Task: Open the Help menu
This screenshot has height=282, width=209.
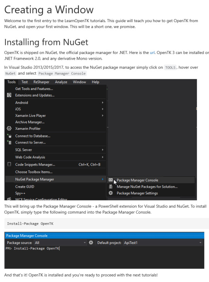Action: click(96, 82)
